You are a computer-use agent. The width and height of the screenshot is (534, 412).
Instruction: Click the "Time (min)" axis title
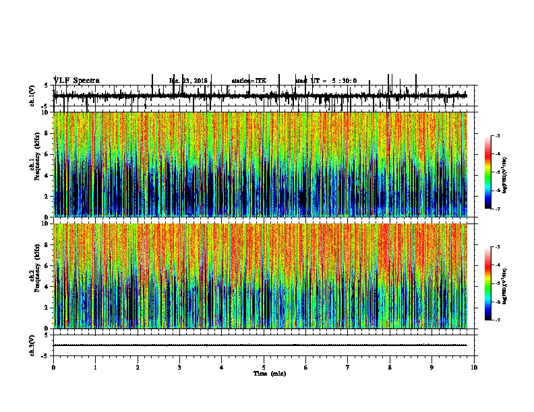(270, 374)
